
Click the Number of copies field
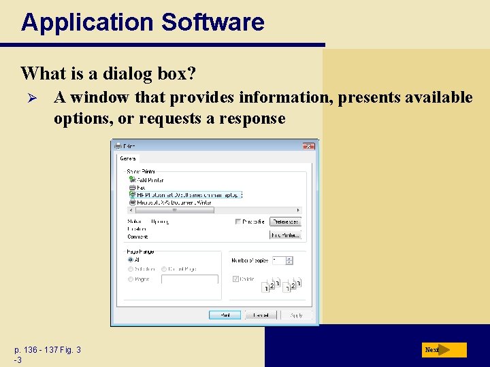click(x=279, y=260)
